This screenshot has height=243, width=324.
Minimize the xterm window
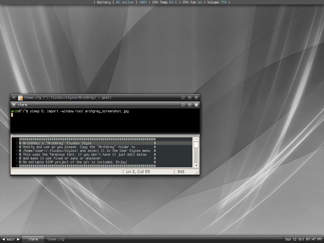pyautogui.click(x=183, y=105)
